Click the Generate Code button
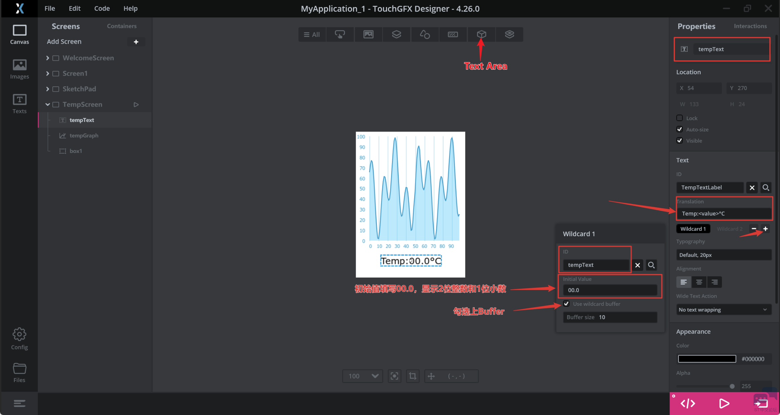 pos(688,403)
